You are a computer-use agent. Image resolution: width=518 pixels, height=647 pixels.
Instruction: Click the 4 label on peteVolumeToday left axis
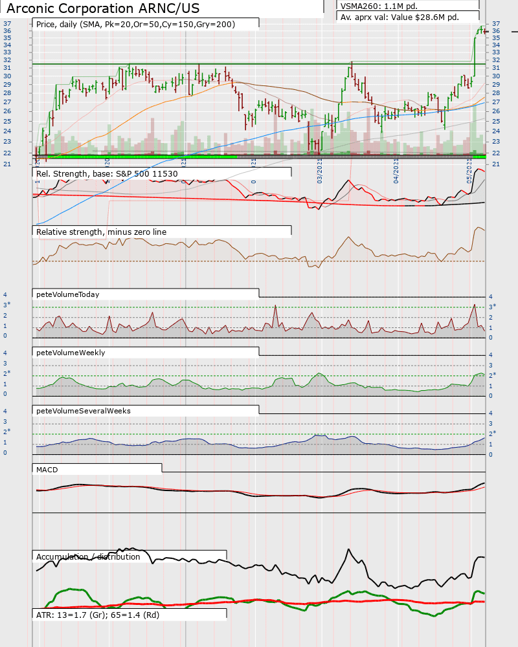pyautogui.click(x=5, y=294)
